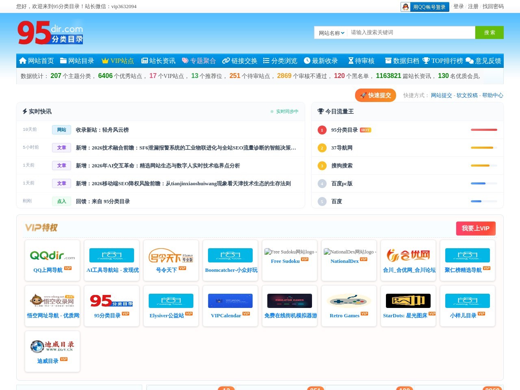Image resolution: width=520 pixels, height=390 pixels.
Task: Click the 悟空收录网 logo image
Action: (52, 301)
